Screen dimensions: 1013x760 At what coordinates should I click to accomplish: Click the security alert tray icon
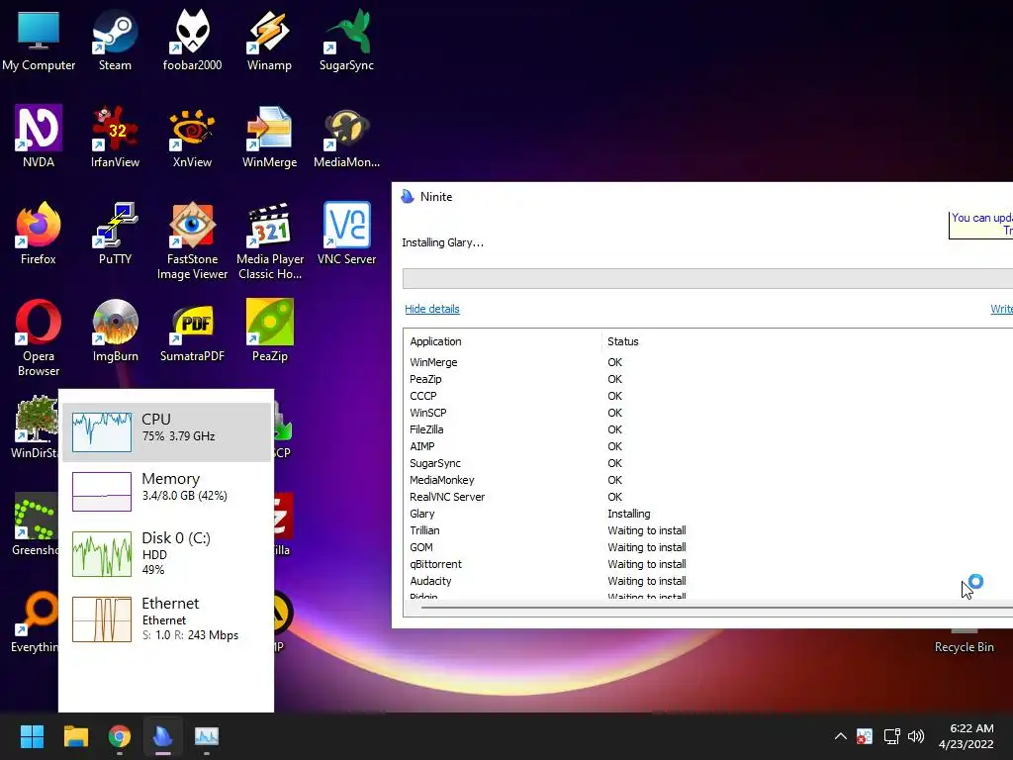point(865,736)
